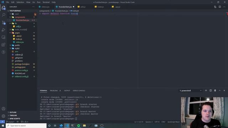228x128 pixels.
Task: Open README.md in the explorer
Action: tap(20, 74)
